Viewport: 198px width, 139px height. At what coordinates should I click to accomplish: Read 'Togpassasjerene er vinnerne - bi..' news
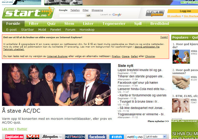[x=141, y=114]
